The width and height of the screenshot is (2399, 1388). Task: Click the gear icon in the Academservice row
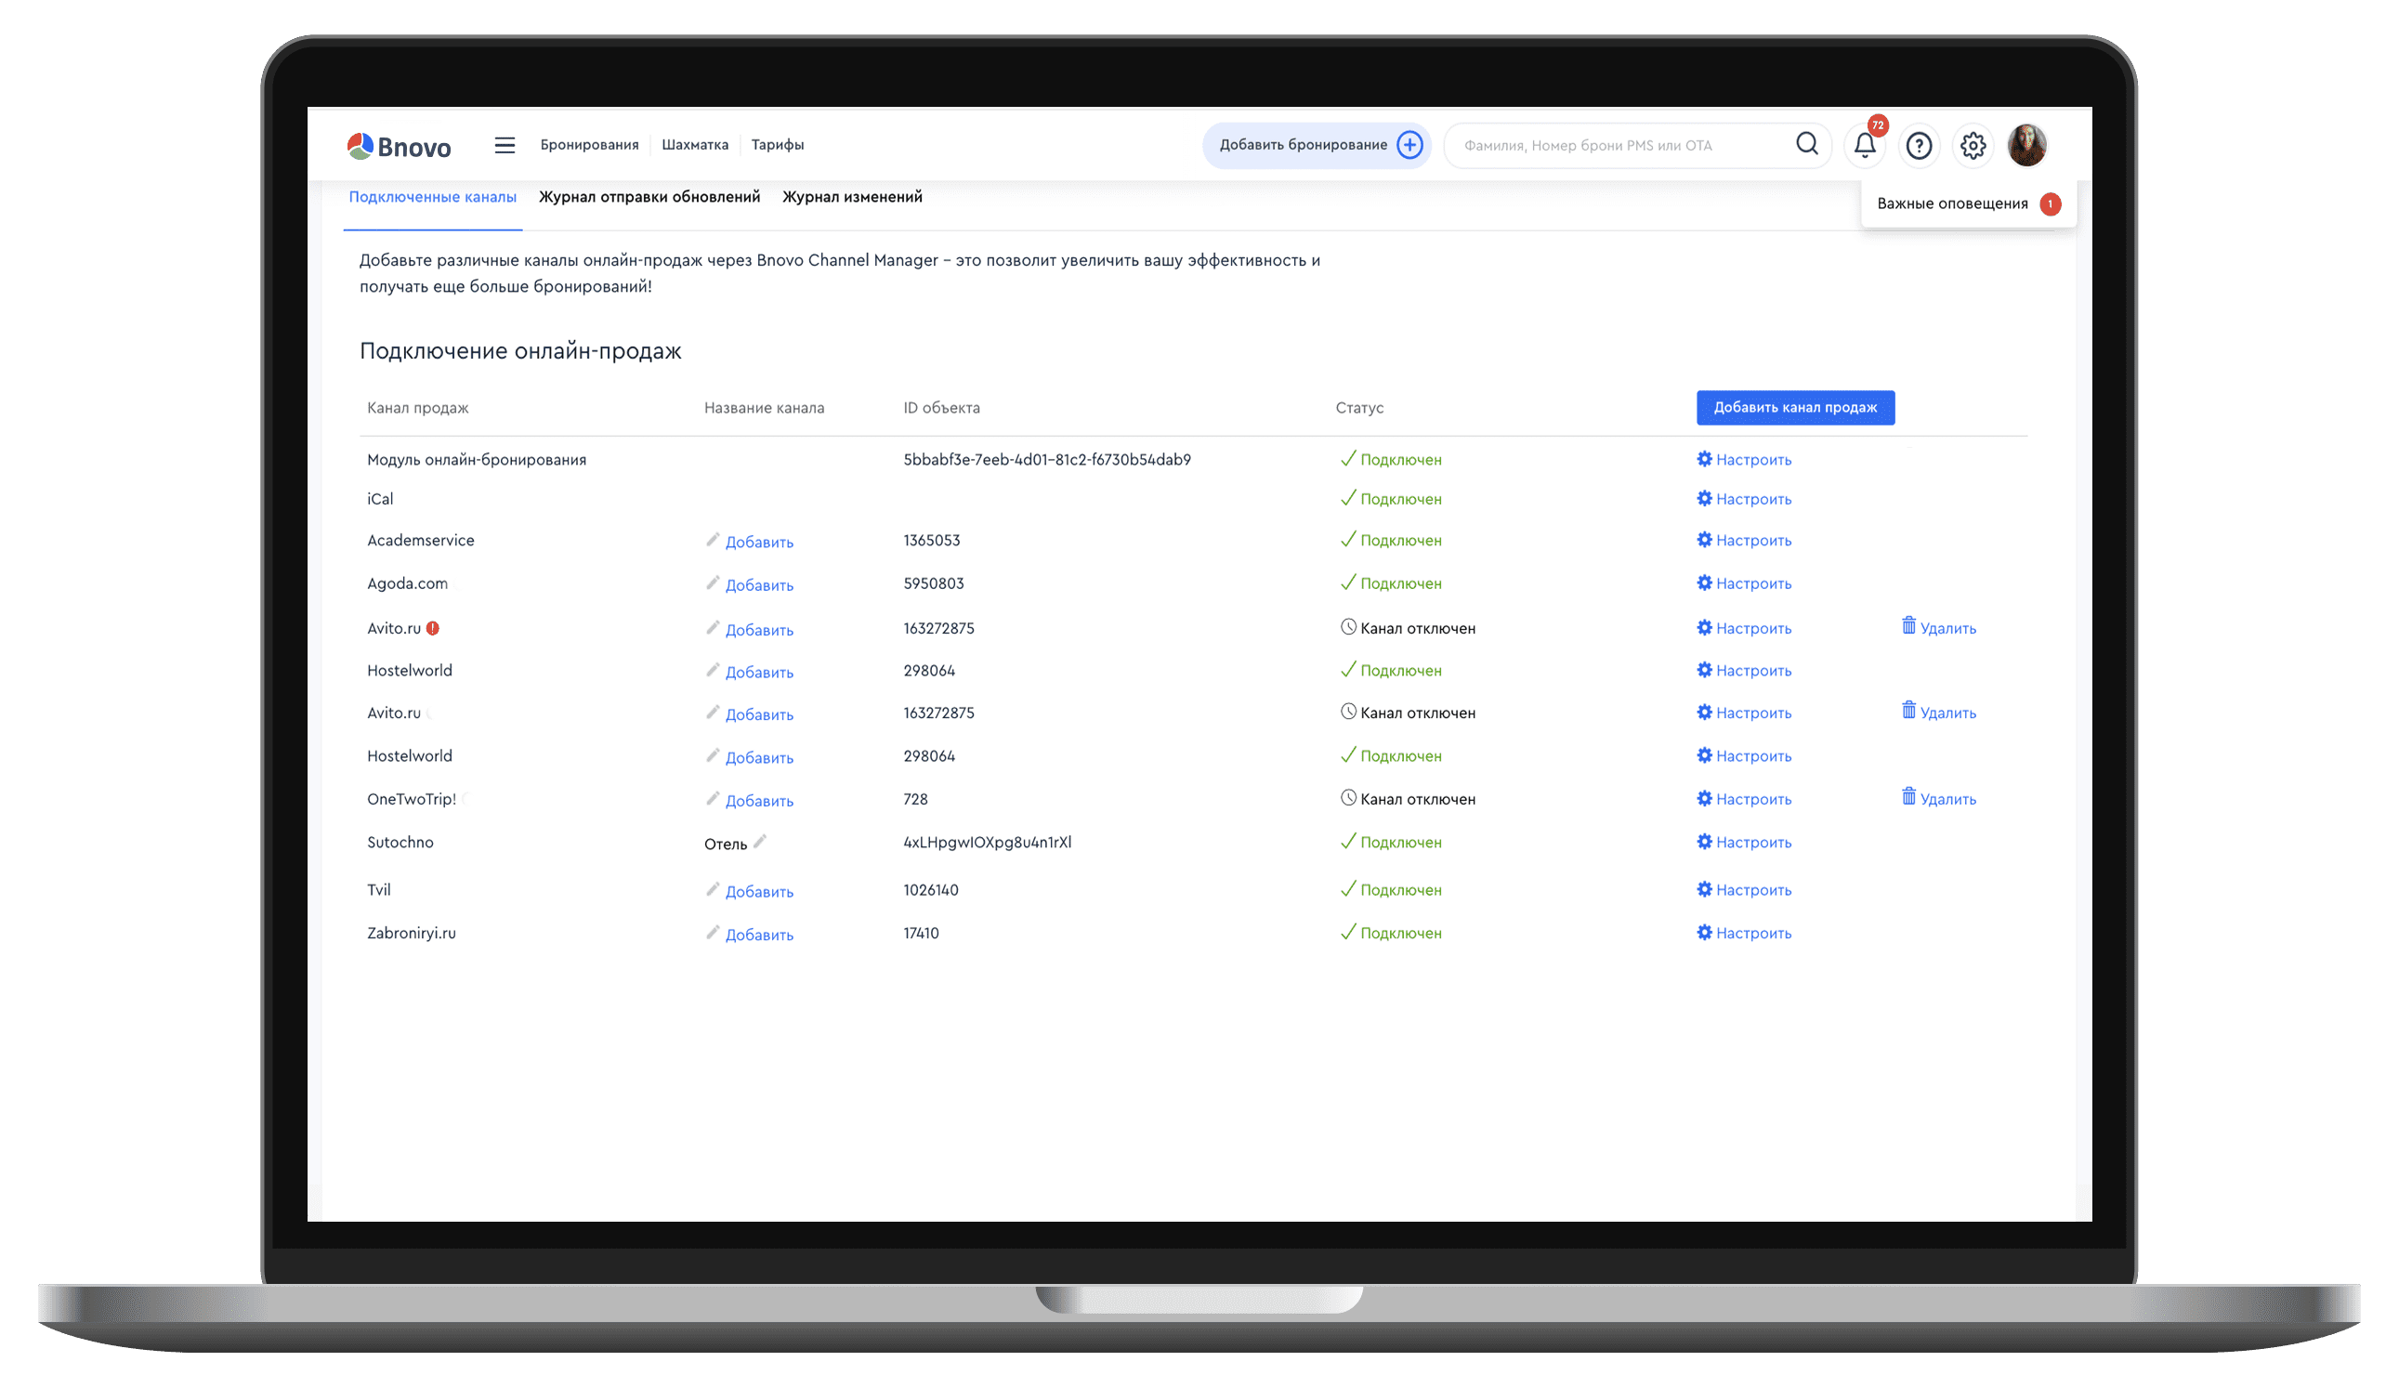point(1704,540)
